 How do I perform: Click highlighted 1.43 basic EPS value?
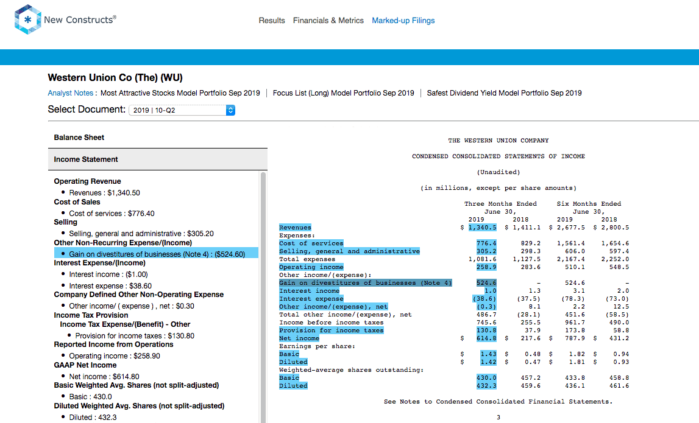(489, 354)
